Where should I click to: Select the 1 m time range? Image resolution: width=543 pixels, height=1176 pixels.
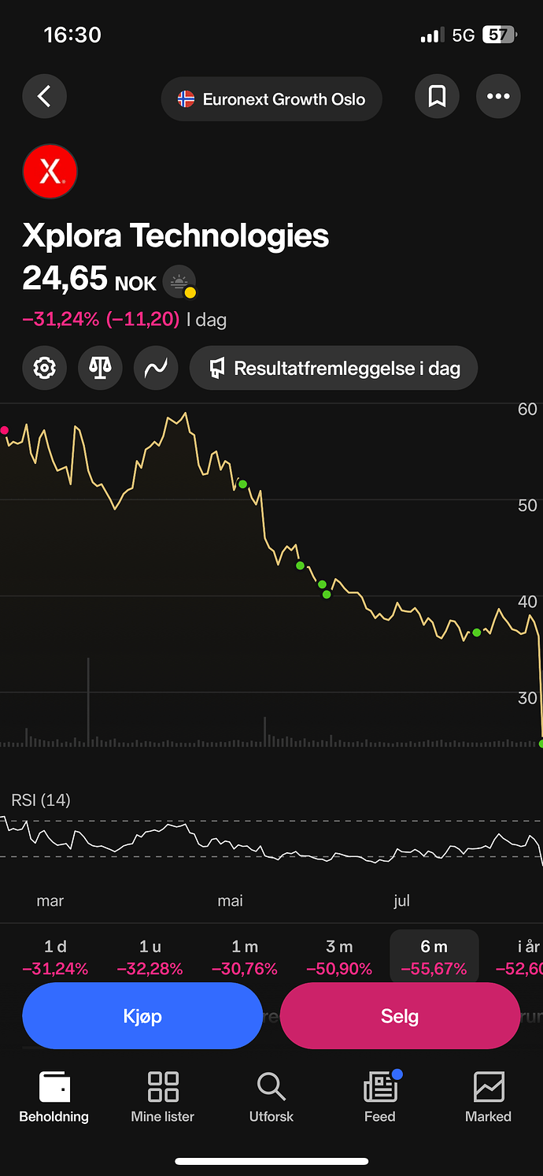pyautogui.click(x=245, y=957)
